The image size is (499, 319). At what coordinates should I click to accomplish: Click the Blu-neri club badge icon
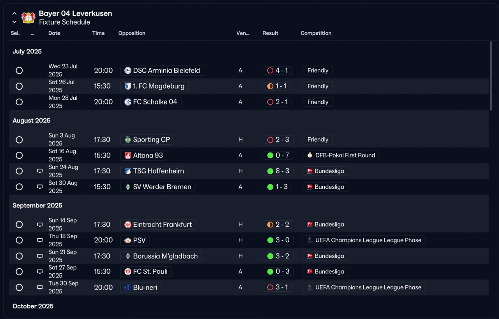(127, 287)
